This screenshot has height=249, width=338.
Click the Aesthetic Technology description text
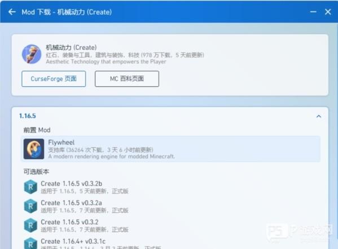point(106,62)
